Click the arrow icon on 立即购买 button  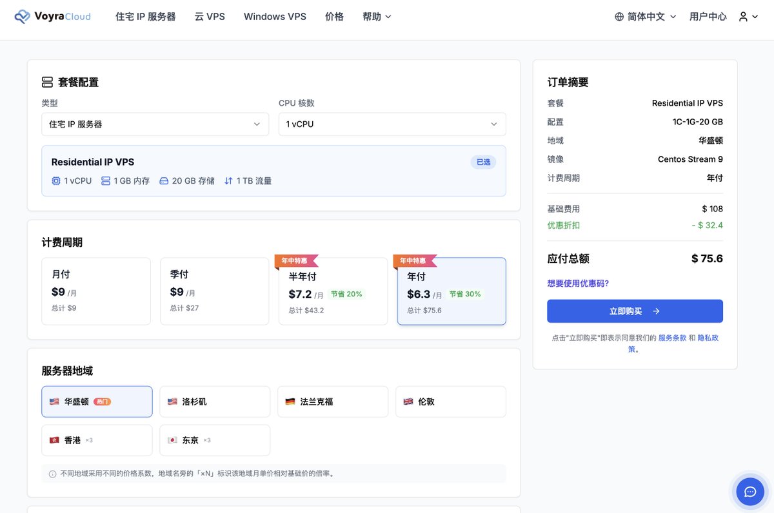(656, 311)
